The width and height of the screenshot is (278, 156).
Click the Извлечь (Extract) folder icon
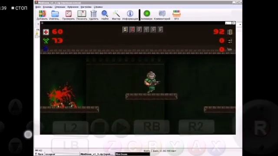[54, 15]
